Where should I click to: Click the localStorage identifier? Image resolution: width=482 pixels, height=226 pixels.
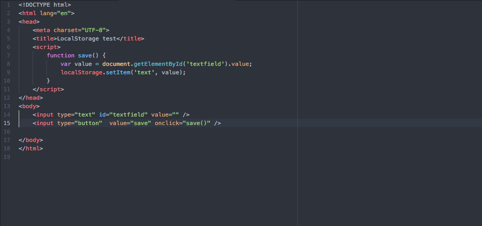(82, 73)
